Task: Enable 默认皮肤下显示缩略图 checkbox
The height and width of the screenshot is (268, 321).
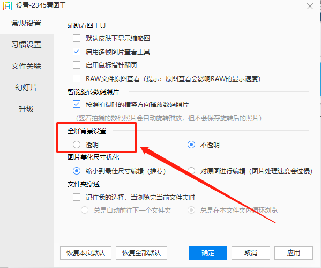Action: click(x=77, y=38)
